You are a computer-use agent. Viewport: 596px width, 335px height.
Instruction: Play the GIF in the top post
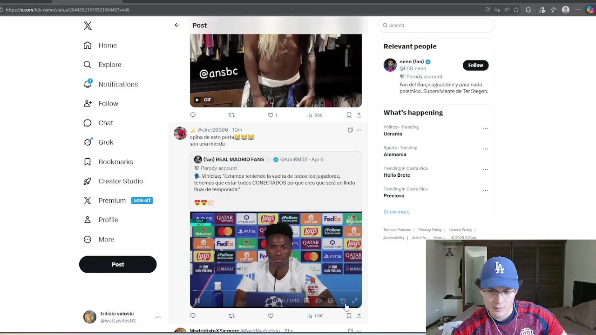pyautogui.click(x=197, y=100)
